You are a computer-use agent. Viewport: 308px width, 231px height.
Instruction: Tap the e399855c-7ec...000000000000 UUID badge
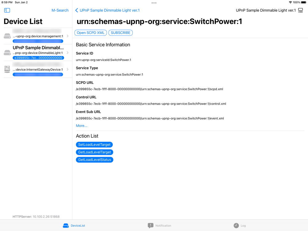38,58
